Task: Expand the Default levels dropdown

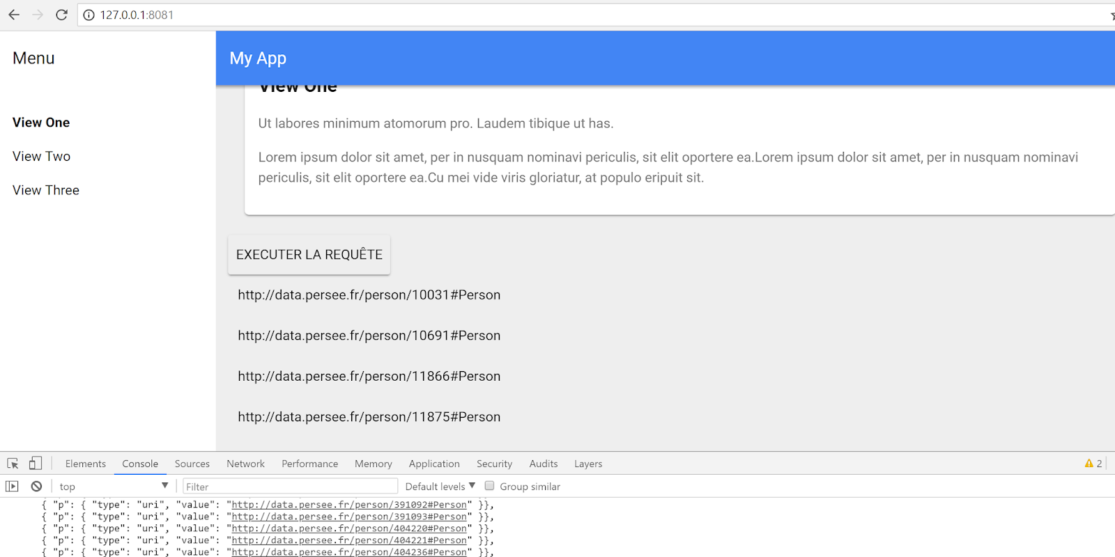Action: coord(440,487)
